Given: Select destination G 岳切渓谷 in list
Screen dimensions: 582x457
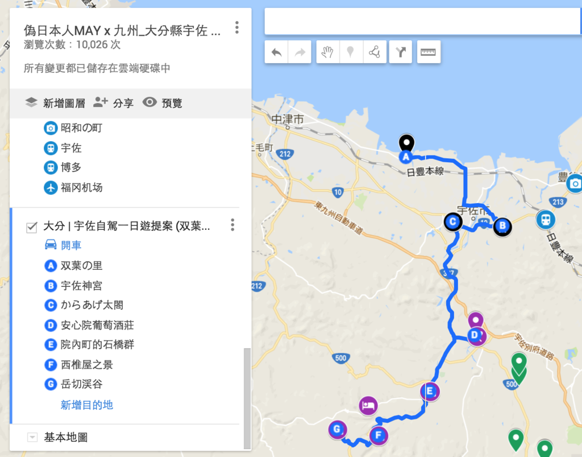Looking at the screenshot, I should point(73,384).
